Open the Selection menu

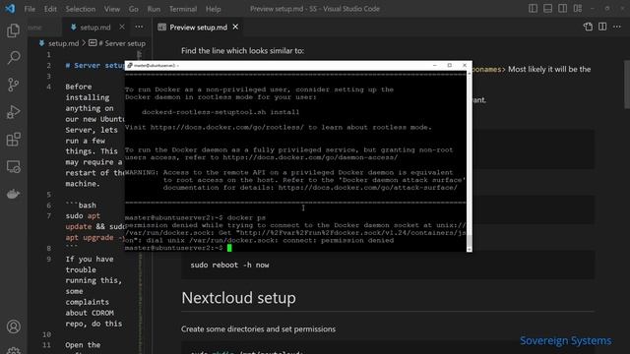pos(81,9)
